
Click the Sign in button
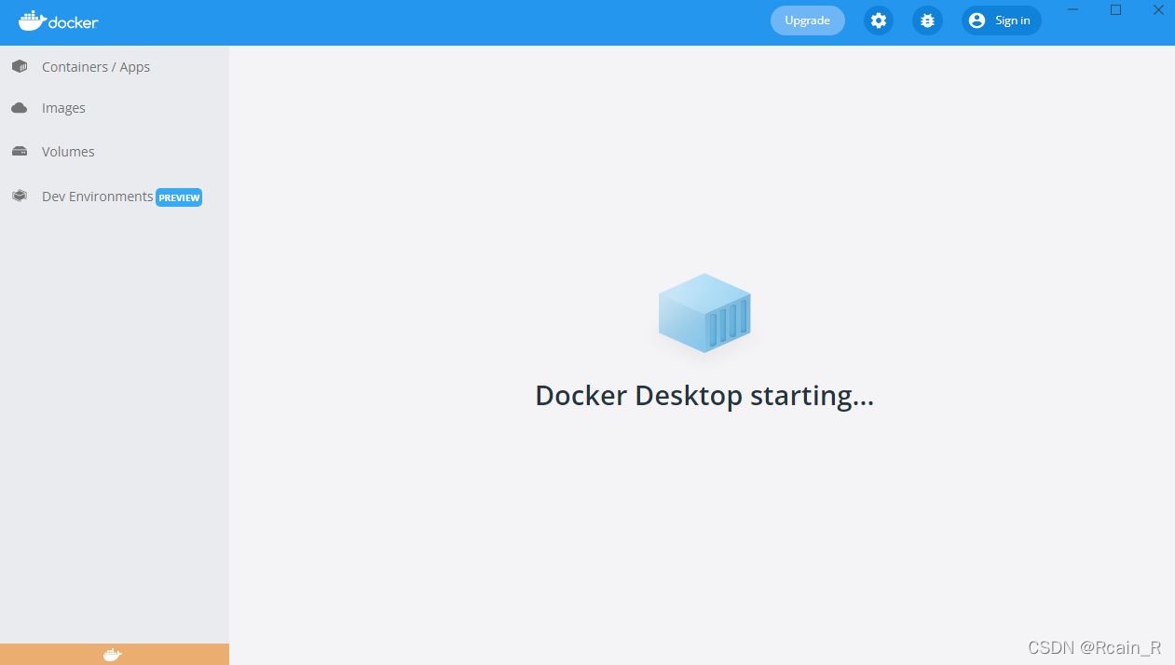tap(1001, 20)
